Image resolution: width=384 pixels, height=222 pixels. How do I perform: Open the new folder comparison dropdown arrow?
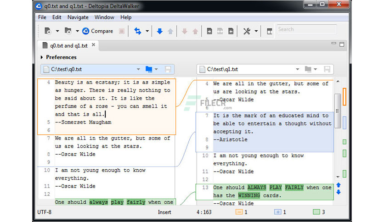tap(77, 31)
